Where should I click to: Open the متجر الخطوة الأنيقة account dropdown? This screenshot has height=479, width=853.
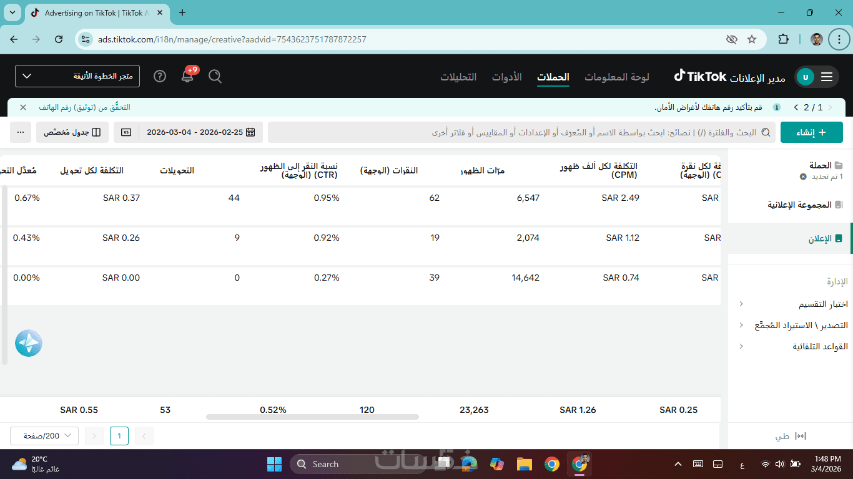[77, 76]
